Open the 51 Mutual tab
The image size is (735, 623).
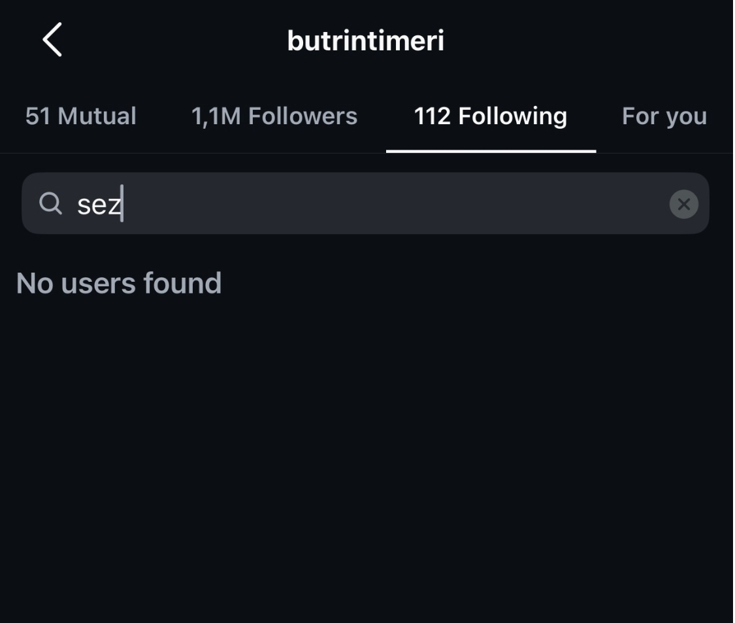coord(80,116)
